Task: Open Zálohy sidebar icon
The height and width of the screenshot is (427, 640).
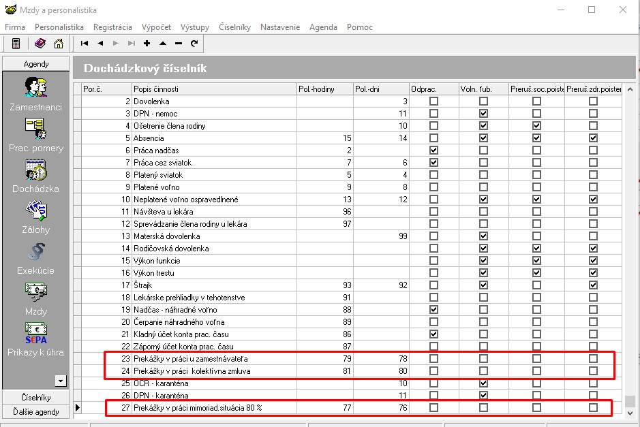Action: 36,210
